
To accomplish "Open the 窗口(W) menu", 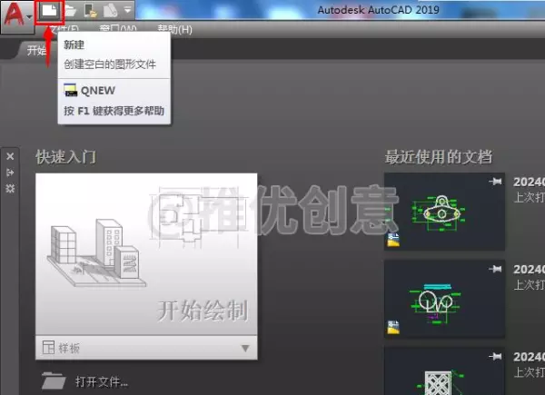I will pyautogui.click(x=118, y=29).
